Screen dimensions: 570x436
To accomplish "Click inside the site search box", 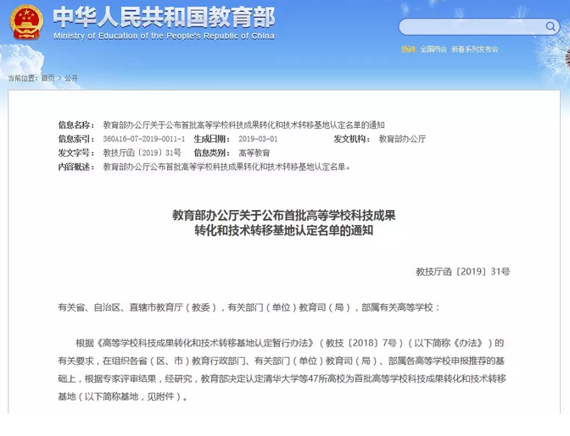I will (x=467, y=27).
